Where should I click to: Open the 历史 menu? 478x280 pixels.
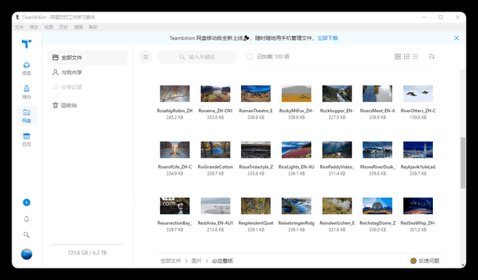pyautogui.click(x=64, y=27)
